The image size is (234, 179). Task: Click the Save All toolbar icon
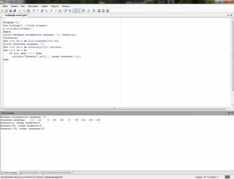(15, 11)
